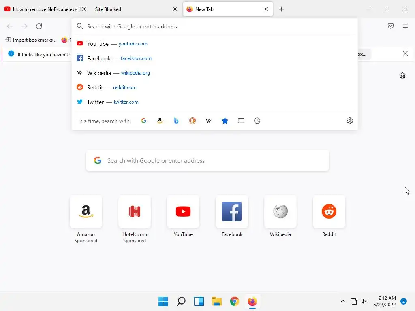Go back one page
The image size is (415, 311).
[x=10, y=26]
